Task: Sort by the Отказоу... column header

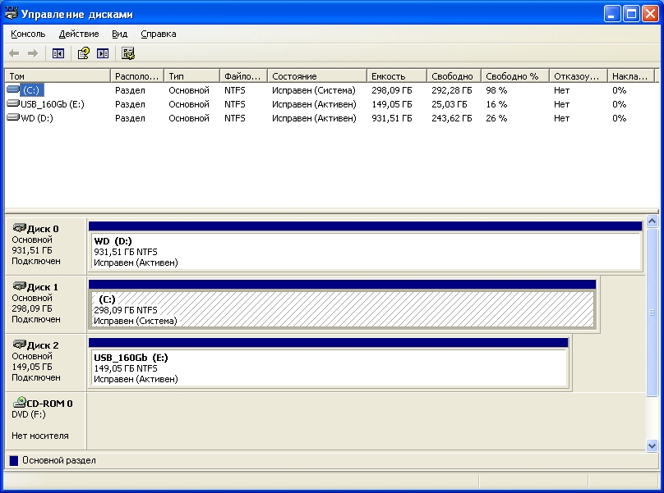Action: click(578, 76)
